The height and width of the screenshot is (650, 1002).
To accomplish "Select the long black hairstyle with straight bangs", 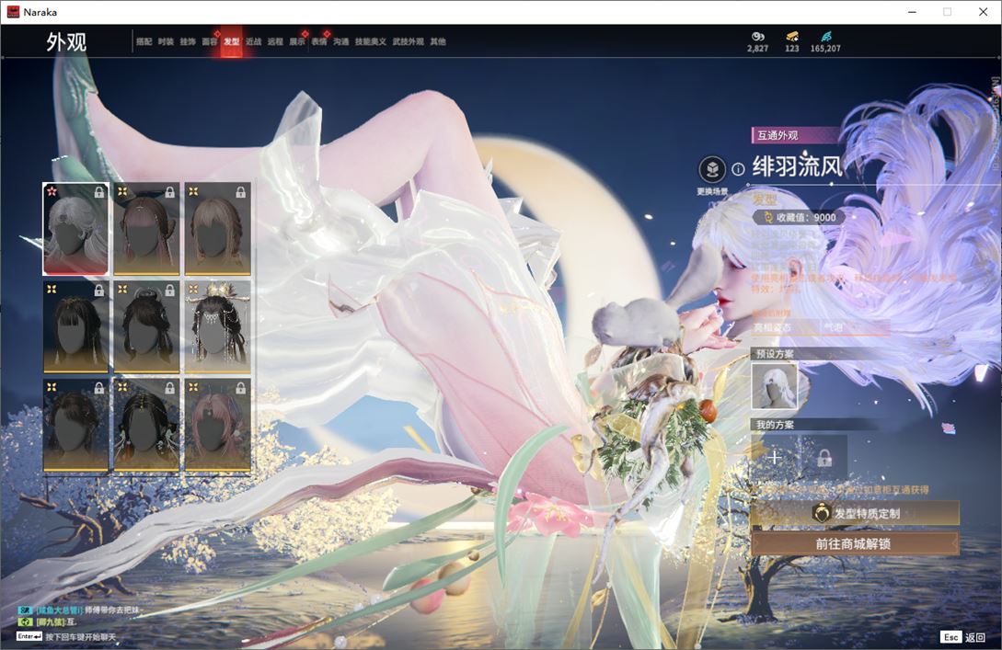I will [x=76, y=327].
